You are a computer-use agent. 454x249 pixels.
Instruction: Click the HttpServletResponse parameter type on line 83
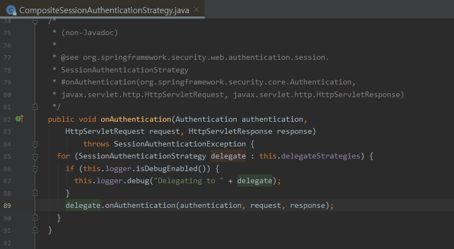click(230, 132)
